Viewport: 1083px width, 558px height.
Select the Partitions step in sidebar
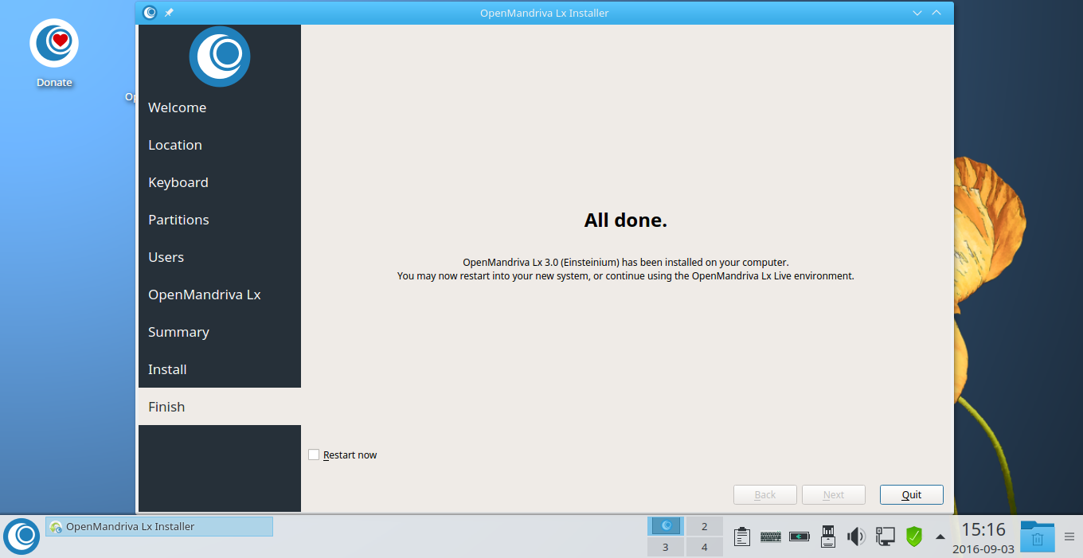coord(220,220)
